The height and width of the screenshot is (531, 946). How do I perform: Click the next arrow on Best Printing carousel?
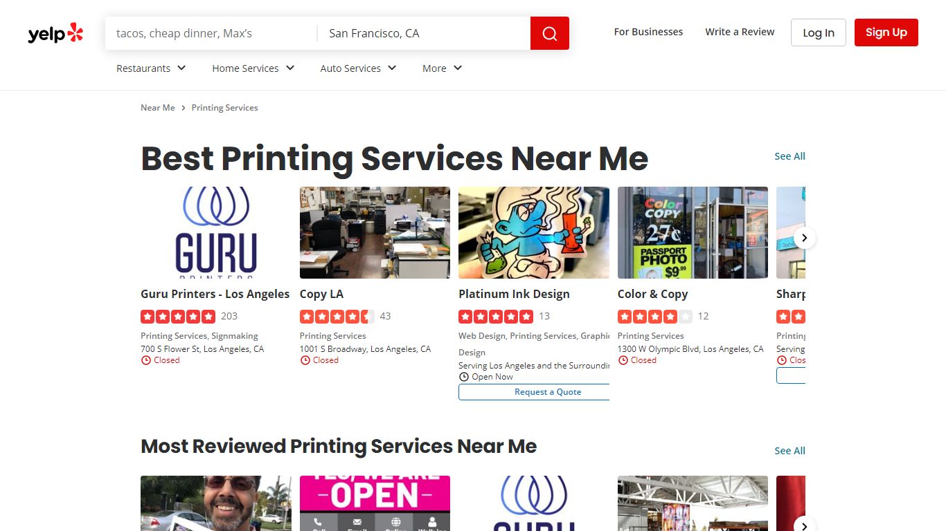[x=804, y=238]
